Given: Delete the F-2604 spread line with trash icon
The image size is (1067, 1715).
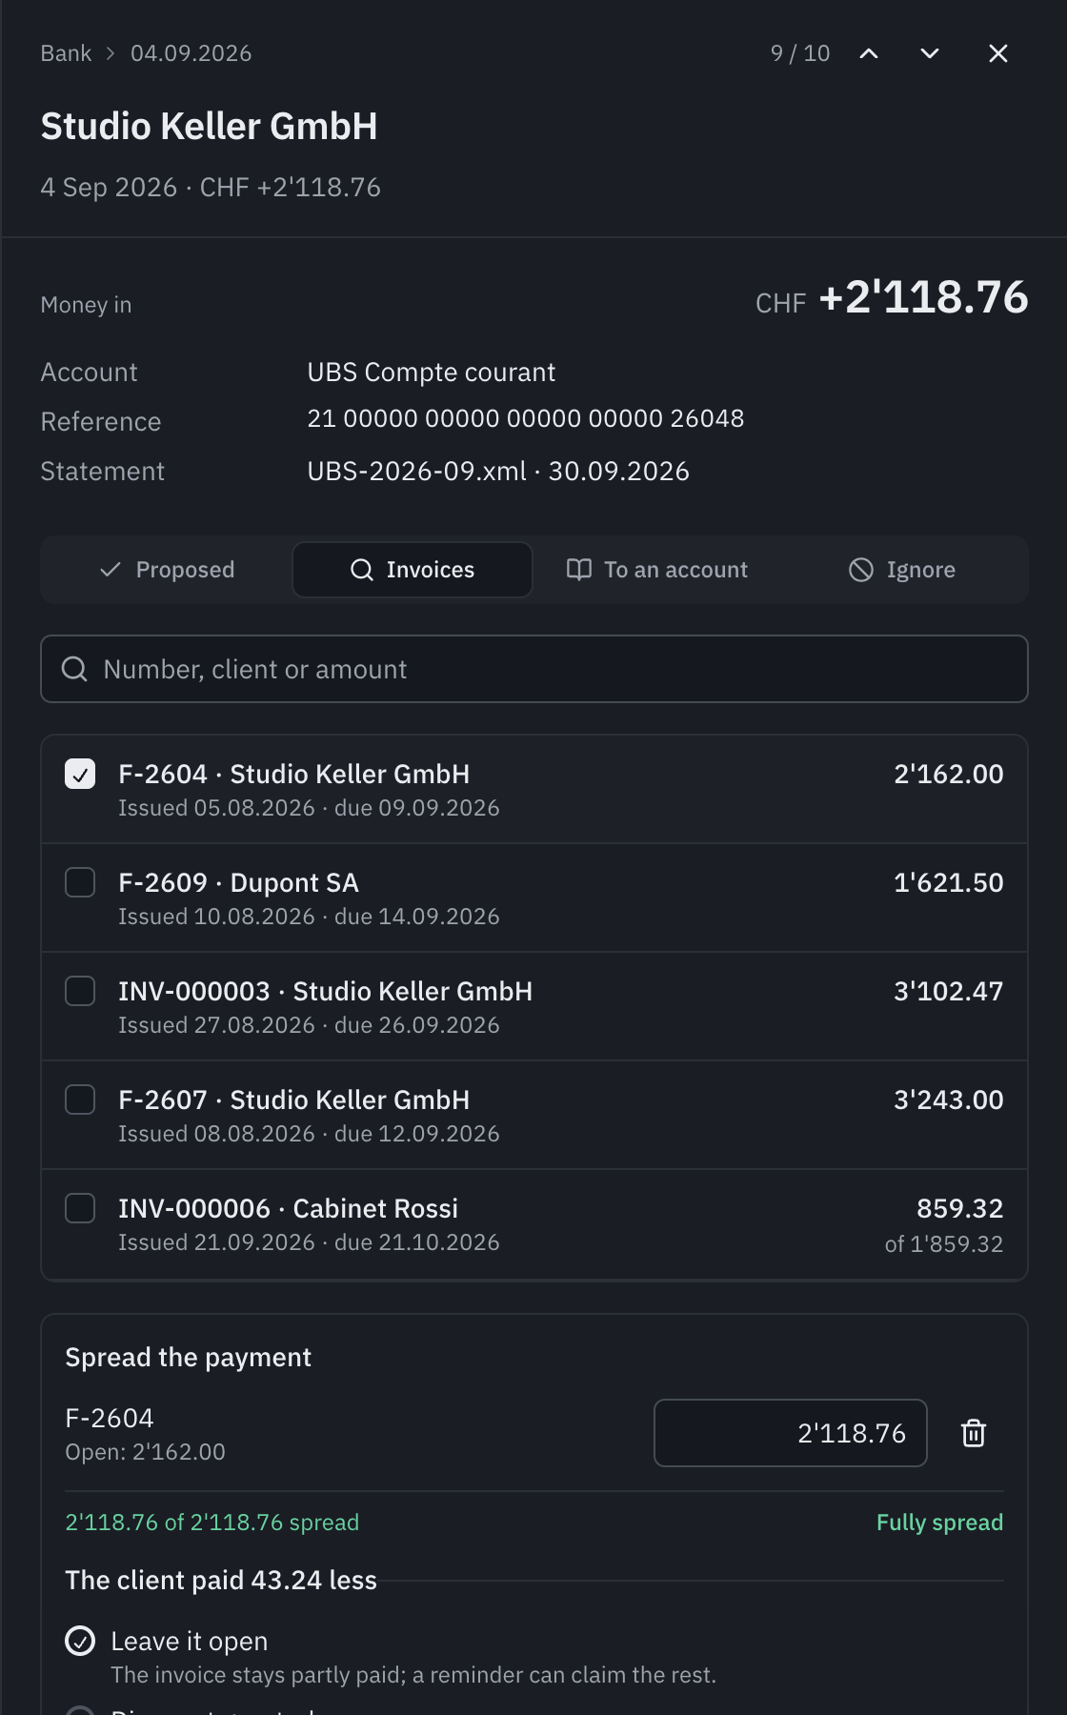Looking at the screenshot, I should (x=974, y=1433).
